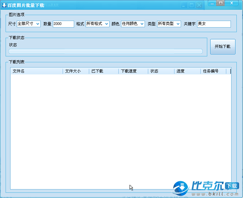Expand the 类型 type dropdown

(169, 24)
